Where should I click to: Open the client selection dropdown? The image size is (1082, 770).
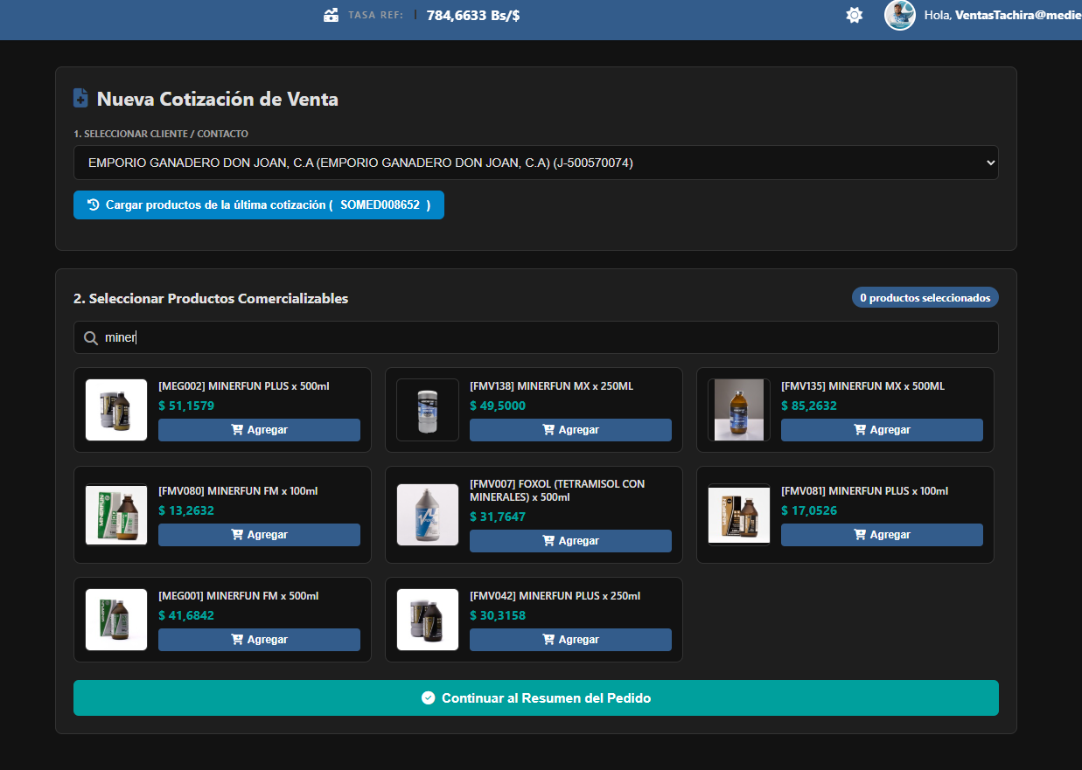point(535,163)
